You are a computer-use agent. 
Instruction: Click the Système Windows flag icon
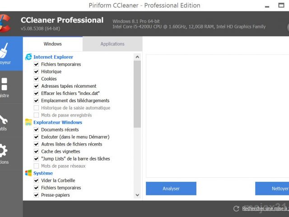(28, 173)
